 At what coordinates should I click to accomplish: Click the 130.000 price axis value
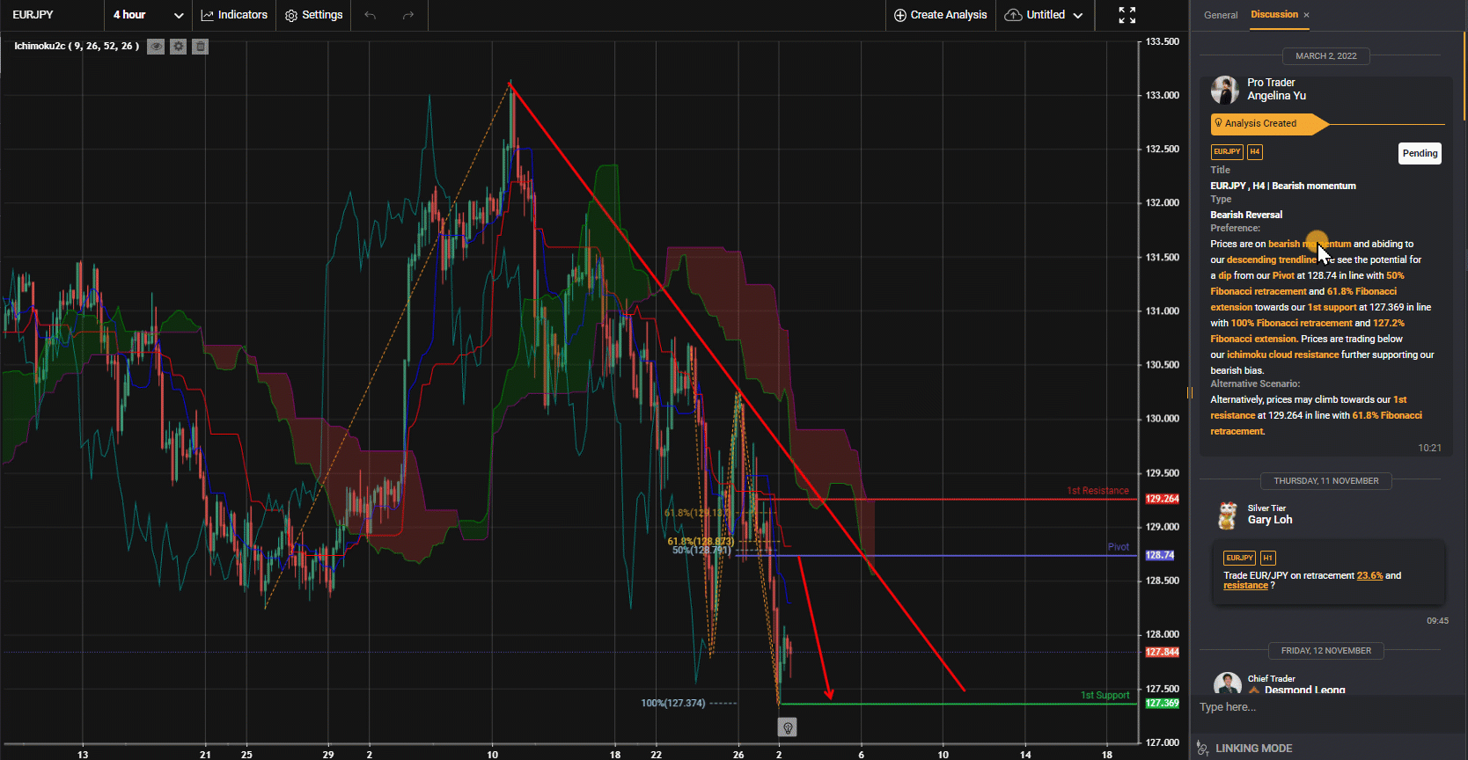[x=1162, y=419]
